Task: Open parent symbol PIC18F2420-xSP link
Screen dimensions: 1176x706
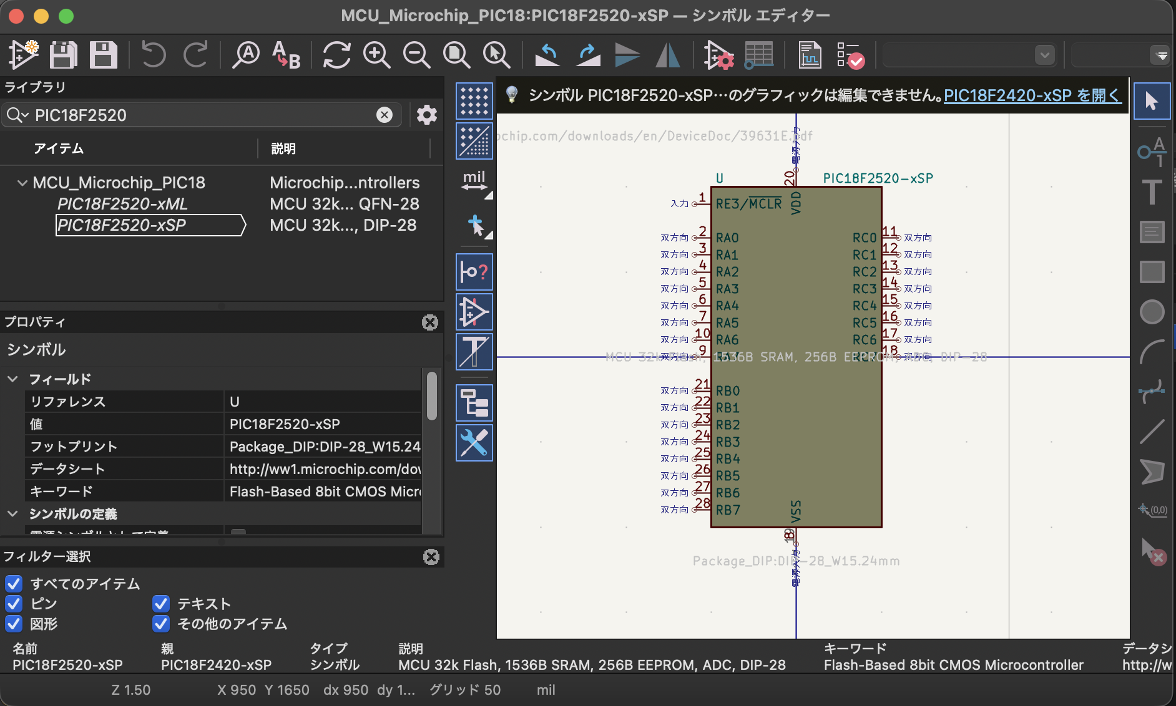Action: tap(1032, 95)
